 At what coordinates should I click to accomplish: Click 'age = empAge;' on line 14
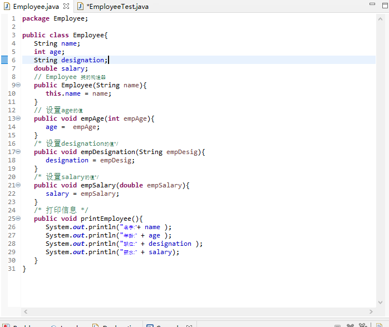[x=72, y=127]
